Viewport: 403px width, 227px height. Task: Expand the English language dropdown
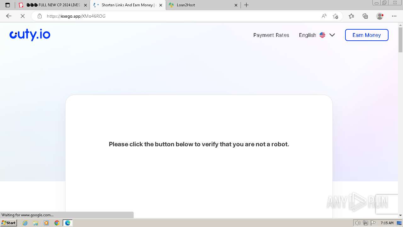(x=317, y=35)
